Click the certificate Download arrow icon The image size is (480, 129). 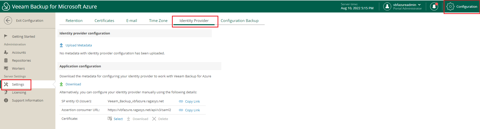[129, 119]
